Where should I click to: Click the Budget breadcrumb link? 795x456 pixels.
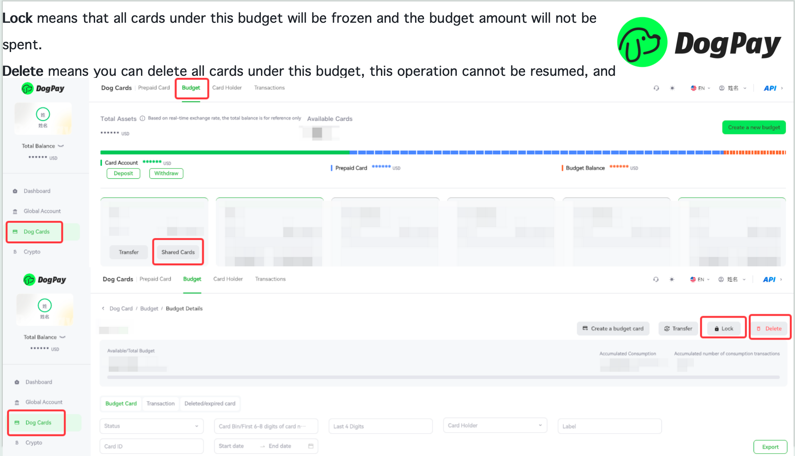[149, 309]
